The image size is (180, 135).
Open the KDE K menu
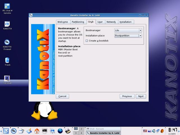pos(6,131)
